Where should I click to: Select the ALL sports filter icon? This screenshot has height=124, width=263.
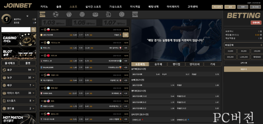click(42, 14)
